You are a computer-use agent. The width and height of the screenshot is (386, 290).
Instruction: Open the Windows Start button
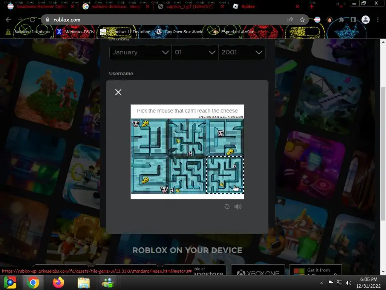tap(10, 282)
